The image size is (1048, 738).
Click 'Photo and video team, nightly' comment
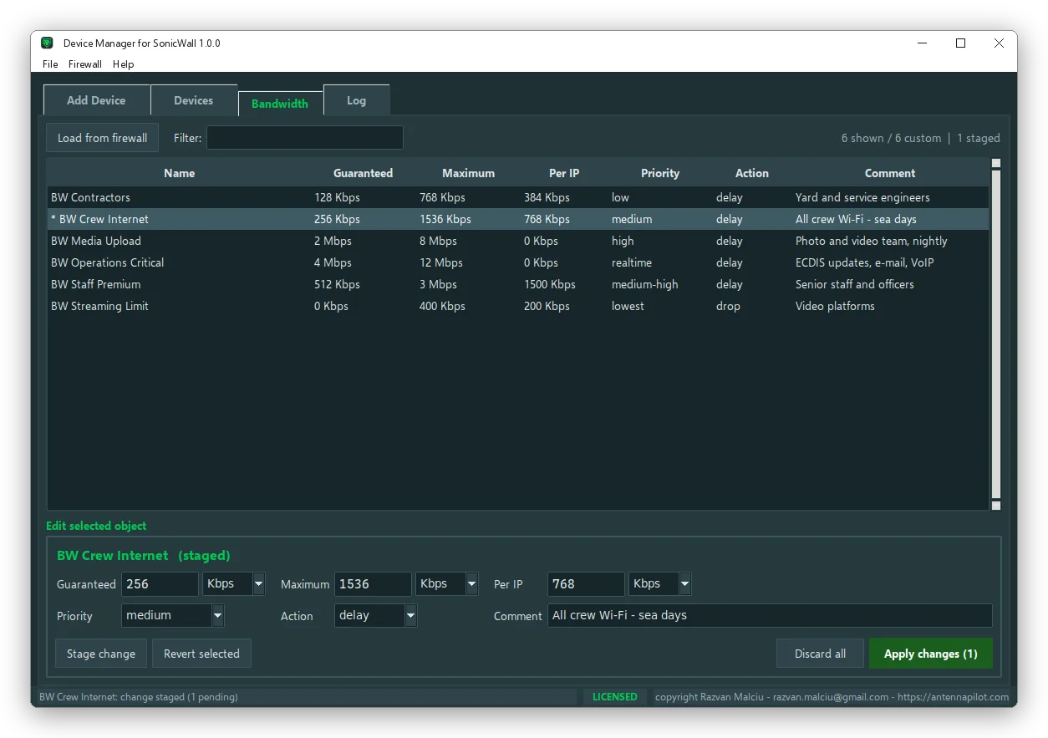coord(872,241)
